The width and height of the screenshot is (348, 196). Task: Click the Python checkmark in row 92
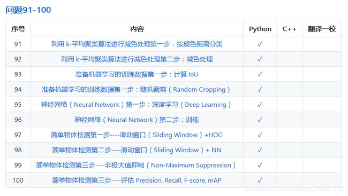click(260, 59)
